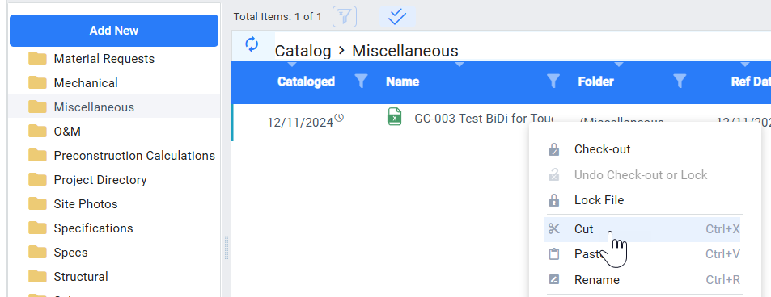This screenshot has height=297, width=771.
Task: Expand the Cataloged column dropdown arrow
Action: point(292,65)
